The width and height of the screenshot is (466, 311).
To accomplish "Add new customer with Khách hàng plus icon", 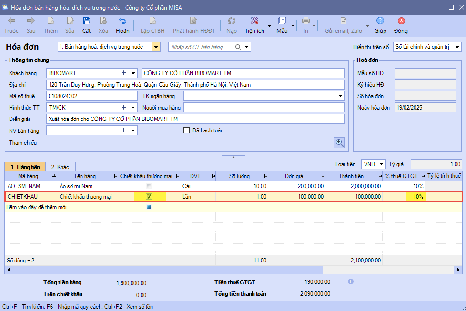I will [x=124, y=73].
